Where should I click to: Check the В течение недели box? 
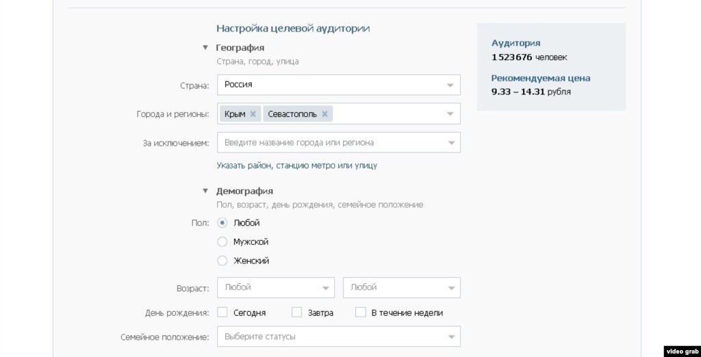pyautogui.click(x=360, y=313)
